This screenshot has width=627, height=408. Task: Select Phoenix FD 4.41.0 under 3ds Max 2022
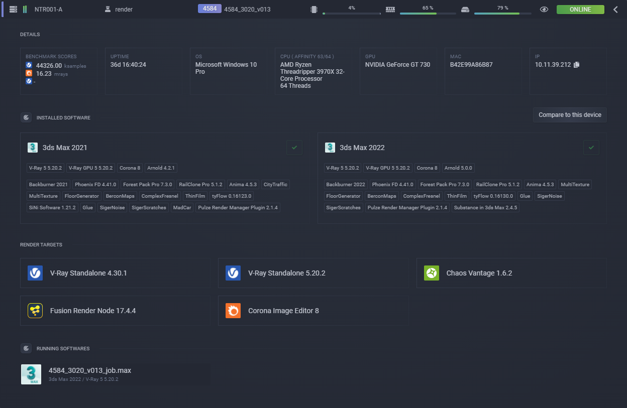pyautogui.click(x=393, y=185)
